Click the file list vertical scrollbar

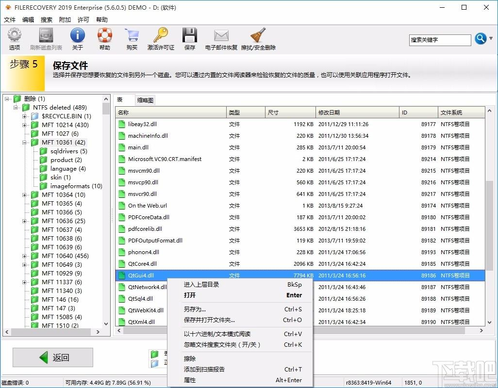[489, 218]
